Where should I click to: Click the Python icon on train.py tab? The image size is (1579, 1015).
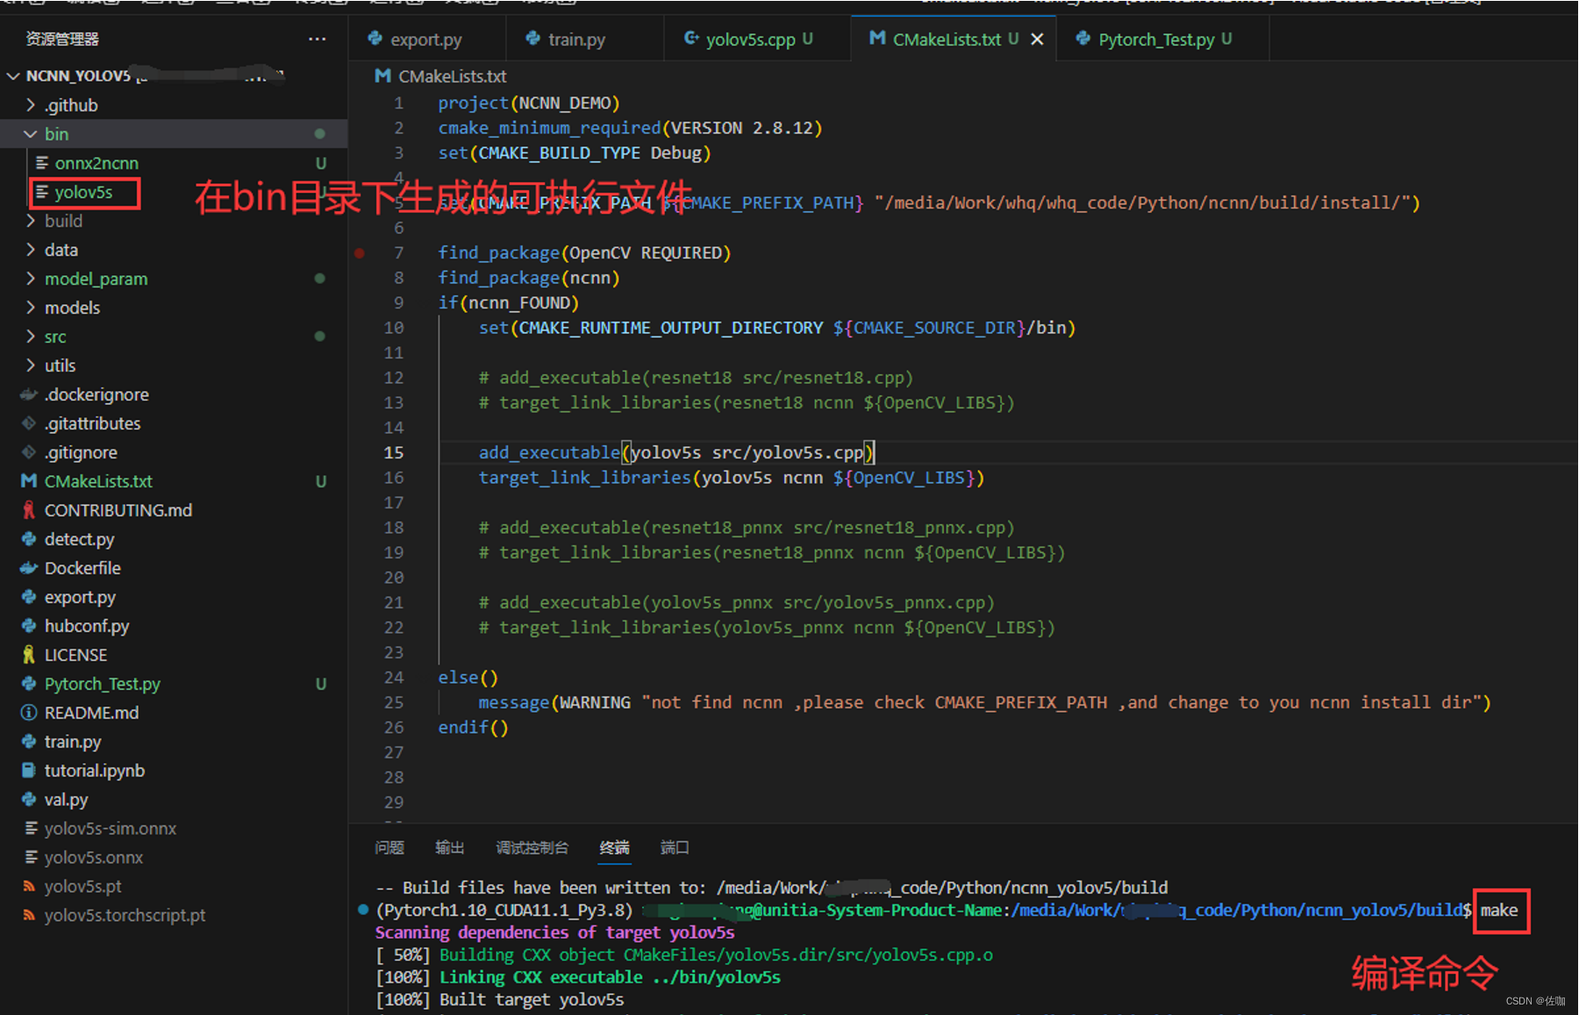[533, 39]
